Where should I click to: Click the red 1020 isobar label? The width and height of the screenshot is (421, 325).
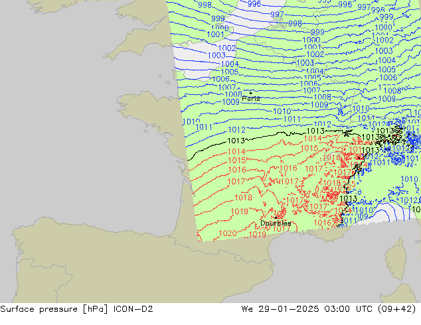click(228, 233)
